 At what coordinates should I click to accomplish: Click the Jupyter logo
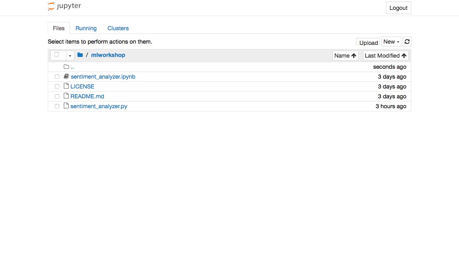click(x=64, y=6)
